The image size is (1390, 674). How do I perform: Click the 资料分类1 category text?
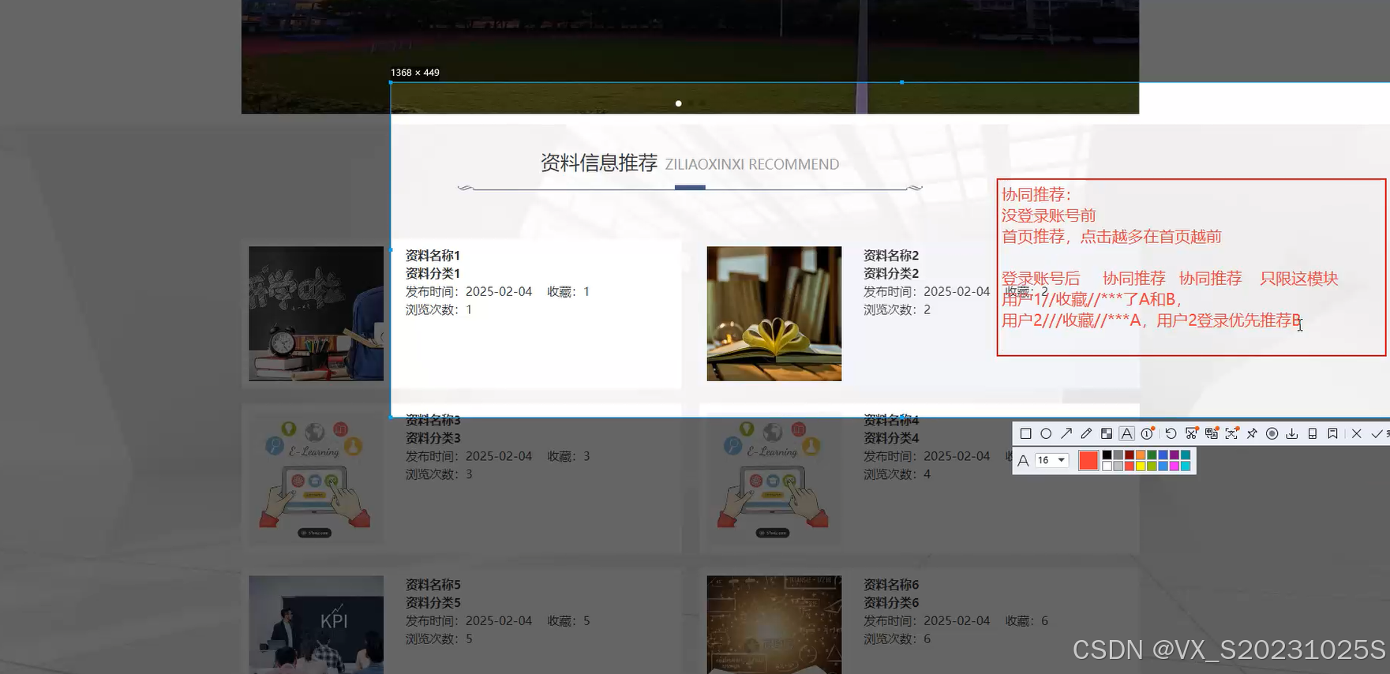(x=433, y=274)
